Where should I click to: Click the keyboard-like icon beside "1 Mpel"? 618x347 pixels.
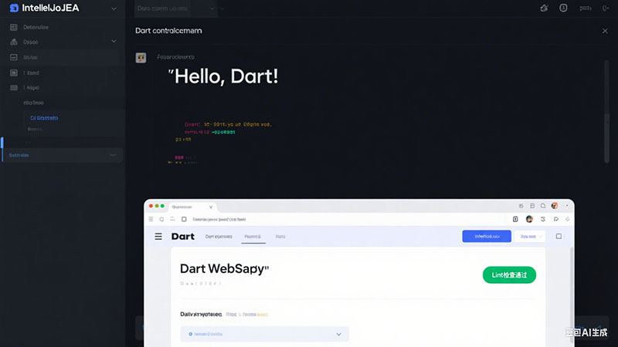click(x=14, y=88)
